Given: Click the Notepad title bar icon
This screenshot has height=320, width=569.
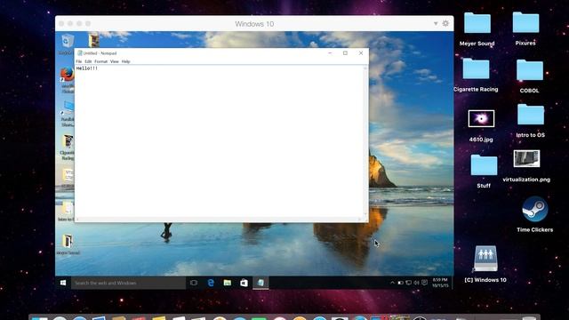Looking at the screenshot, I should coord(79,53).
